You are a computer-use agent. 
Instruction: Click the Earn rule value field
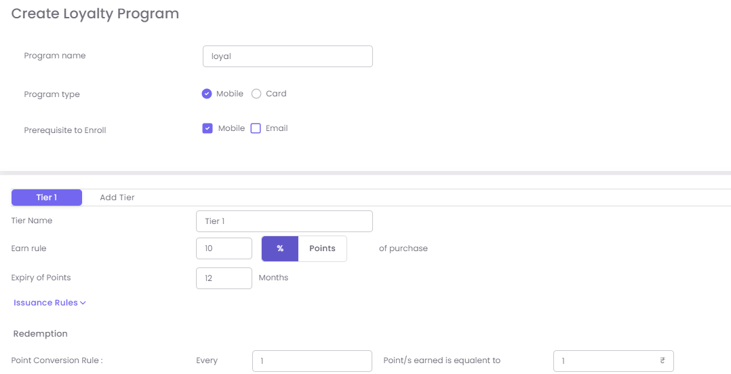point(224,248)
